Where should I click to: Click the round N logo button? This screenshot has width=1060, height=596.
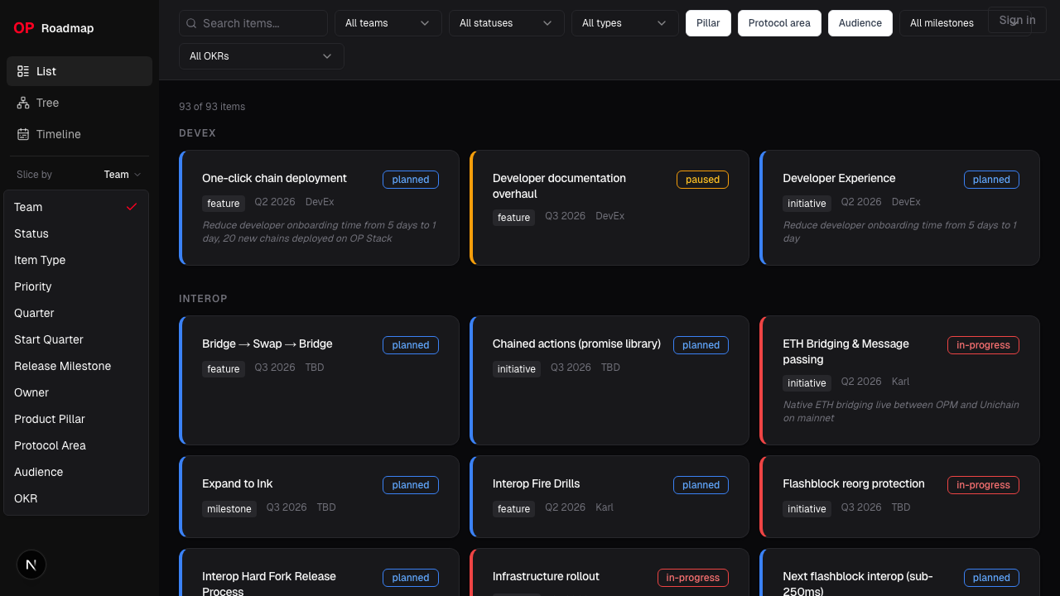click(31, 565)
